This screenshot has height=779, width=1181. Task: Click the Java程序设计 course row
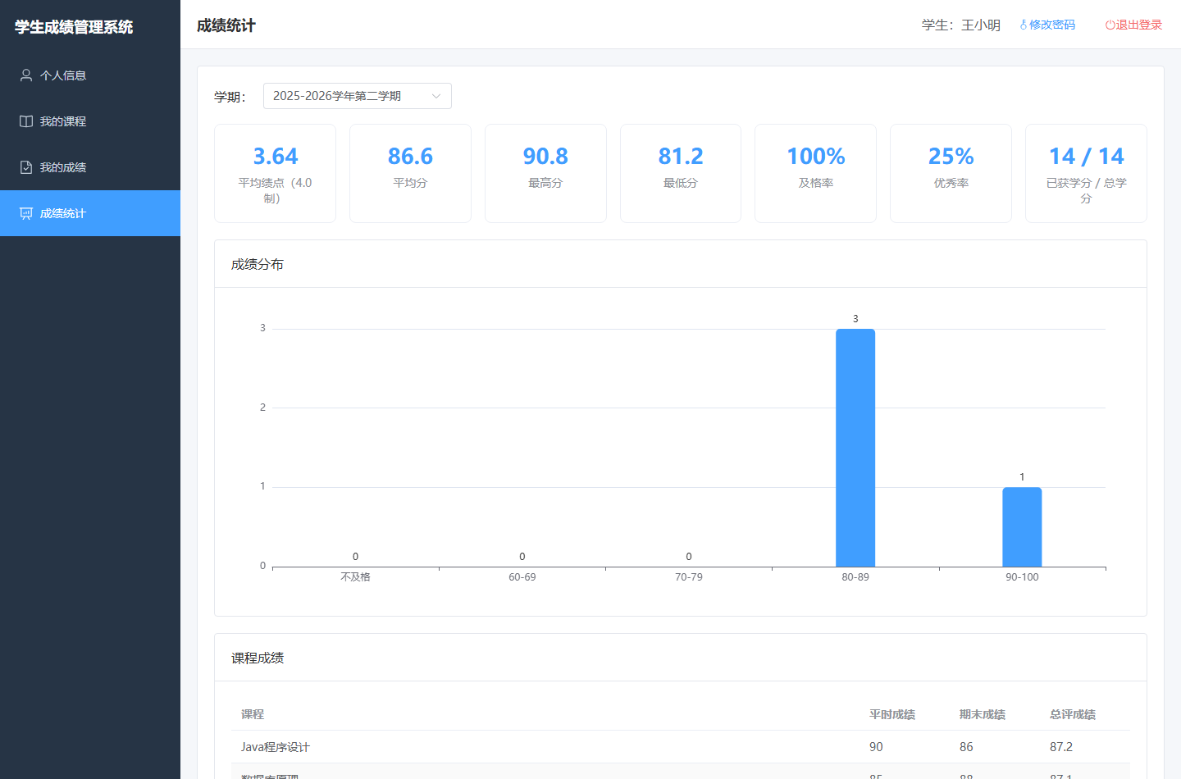(681, 747)
